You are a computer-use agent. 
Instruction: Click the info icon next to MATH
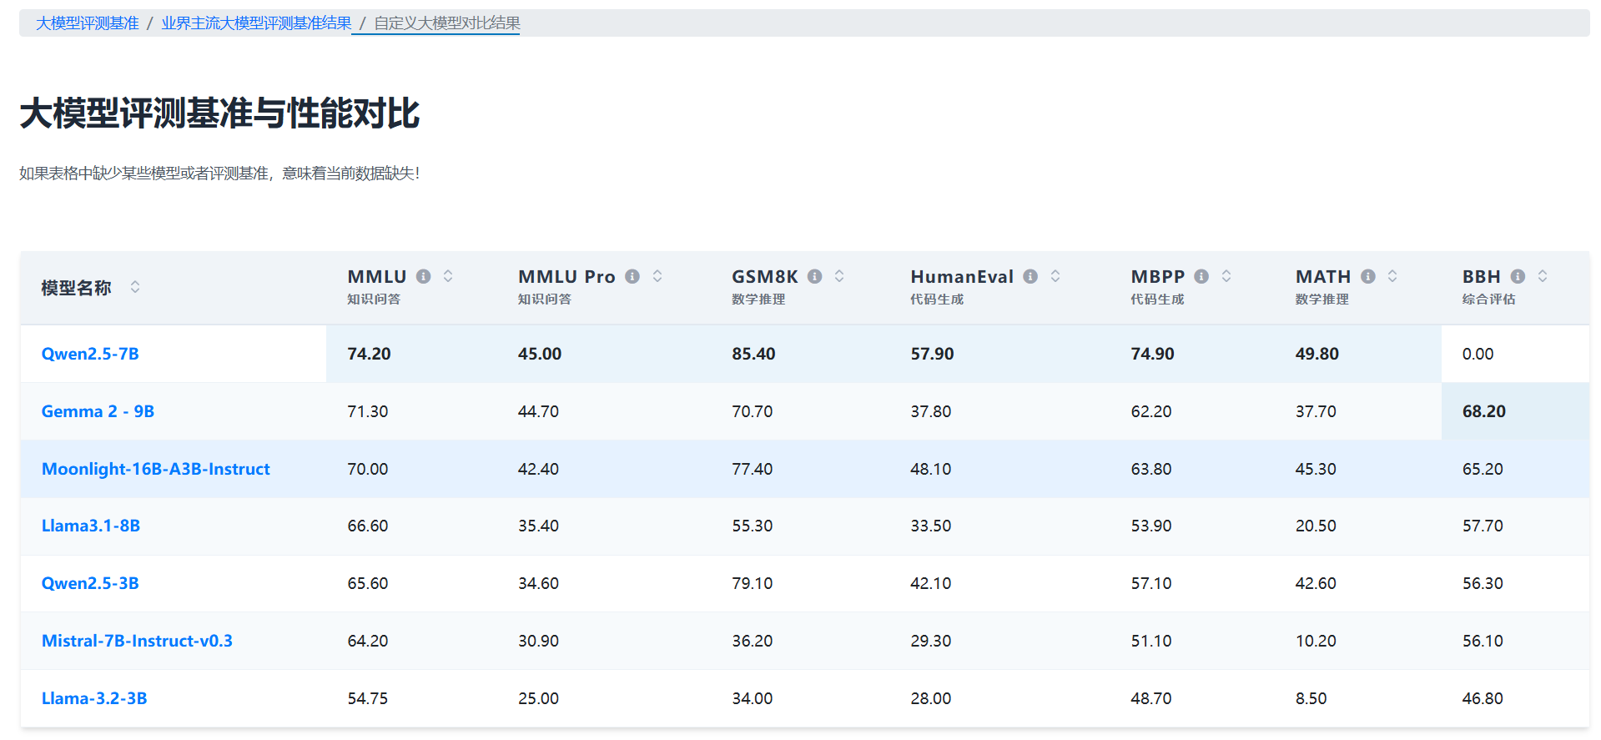pyautogui.click(x=1368, y=276)
